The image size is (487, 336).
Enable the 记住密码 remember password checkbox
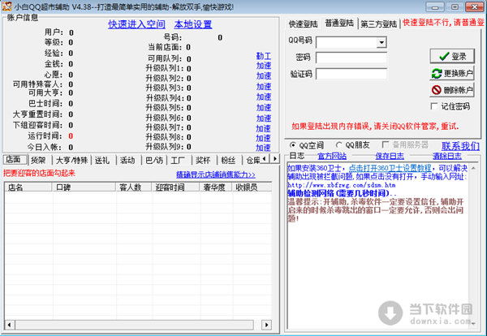[x=434, y=106]
